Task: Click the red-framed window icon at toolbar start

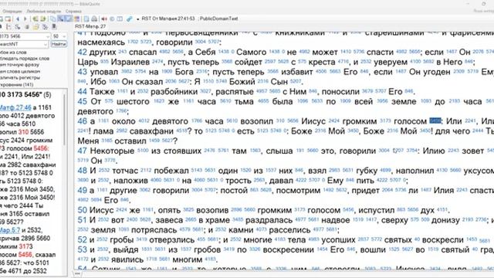Action: tap(8, 19)
